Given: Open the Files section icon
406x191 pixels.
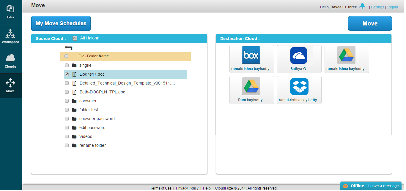Looking at the screenshot, I should pyautogui.click(x=10, y=9).
